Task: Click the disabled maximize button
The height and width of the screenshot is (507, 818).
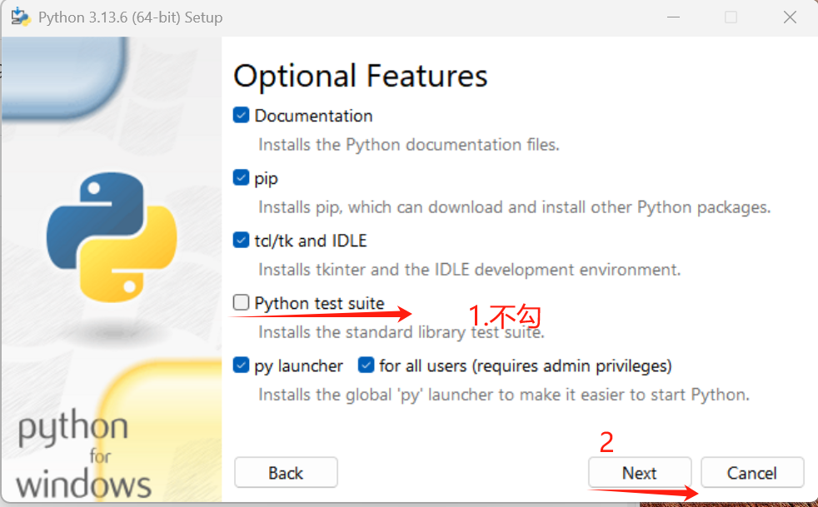Action: click(x=731, y=17)
